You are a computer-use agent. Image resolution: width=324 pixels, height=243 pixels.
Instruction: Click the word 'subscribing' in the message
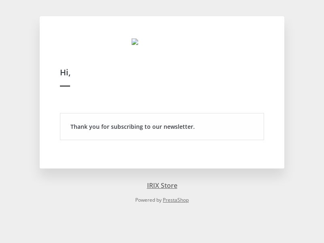pos(127,127)
